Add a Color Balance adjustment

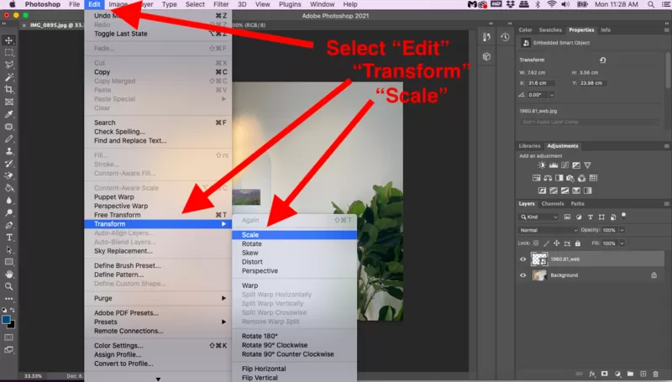[x=548, y=178]
